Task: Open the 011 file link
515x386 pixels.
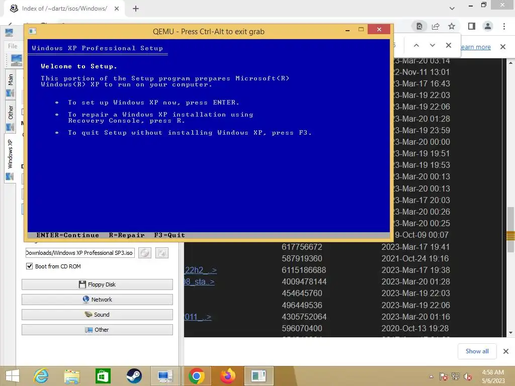Action: 198,317
